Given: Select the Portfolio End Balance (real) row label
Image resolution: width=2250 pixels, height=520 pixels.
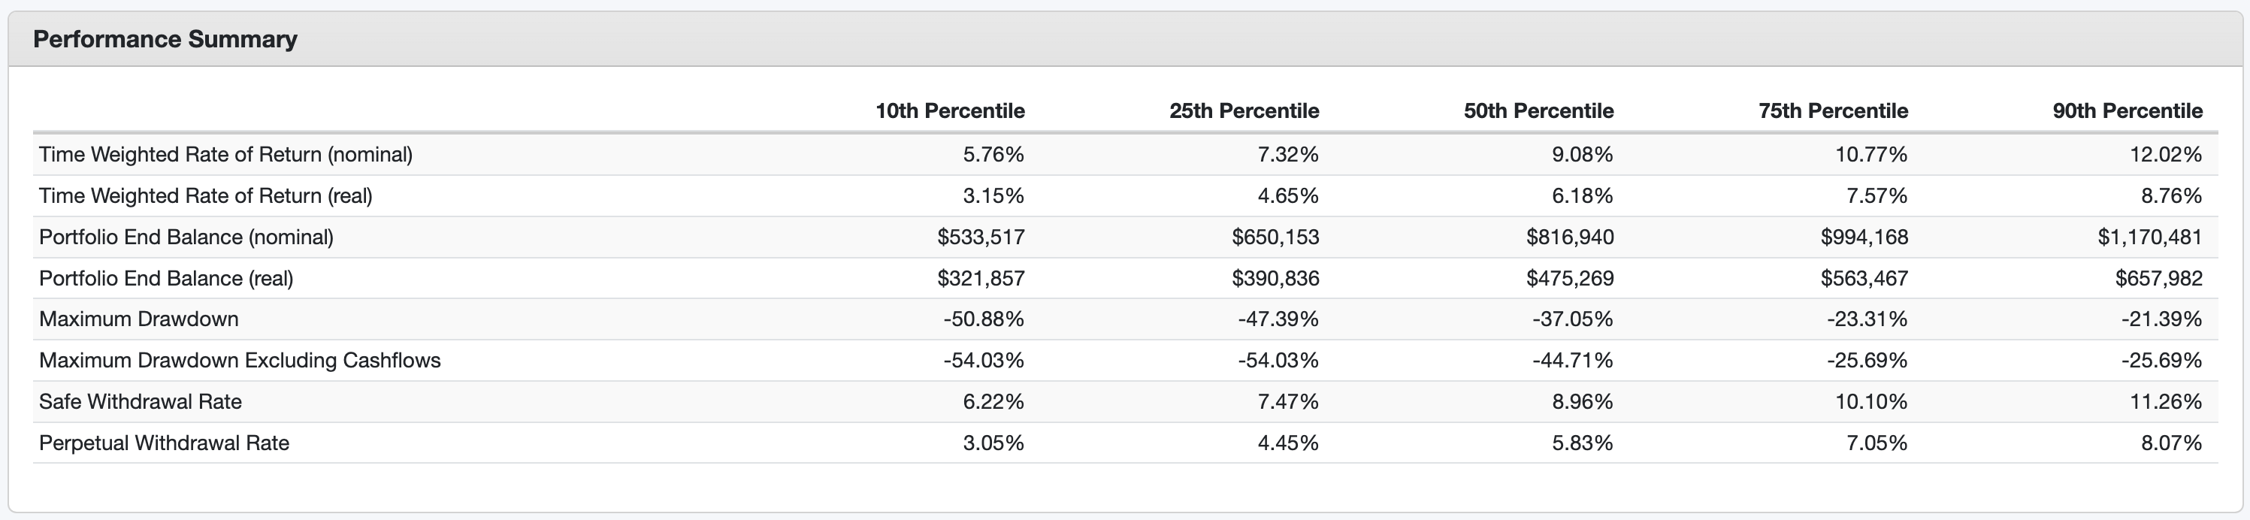Looking at the screenshot, I should click(166, 278).
